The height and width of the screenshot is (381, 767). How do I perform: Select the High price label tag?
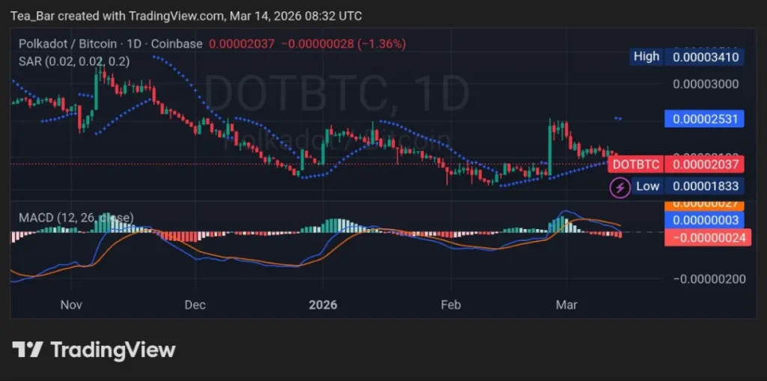pyautogui.click(x=646, y=56)
